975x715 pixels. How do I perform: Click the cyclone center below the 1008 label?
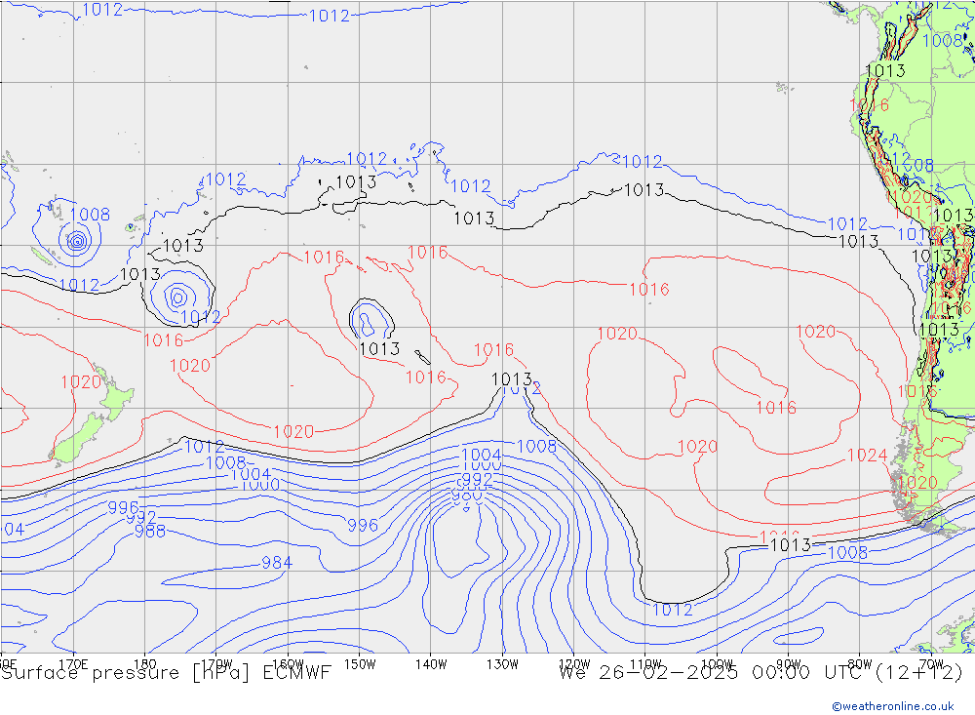pyautogui.click(x=75, y=239)
